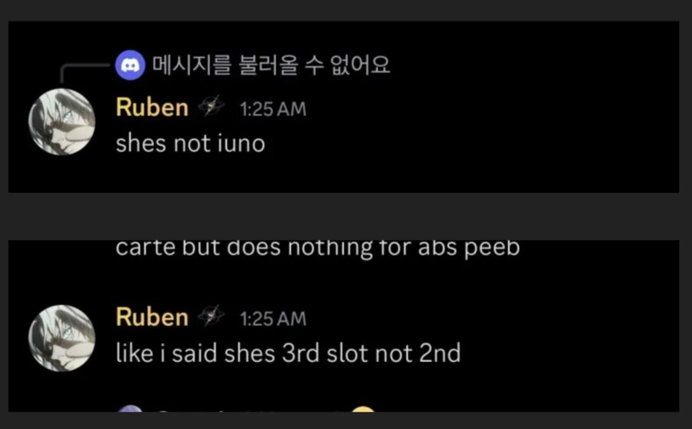The height and width of the screenshot is (429, 692).
Task: Click the 1:25 AM timestamp on the top message
Action: [273, 109]
